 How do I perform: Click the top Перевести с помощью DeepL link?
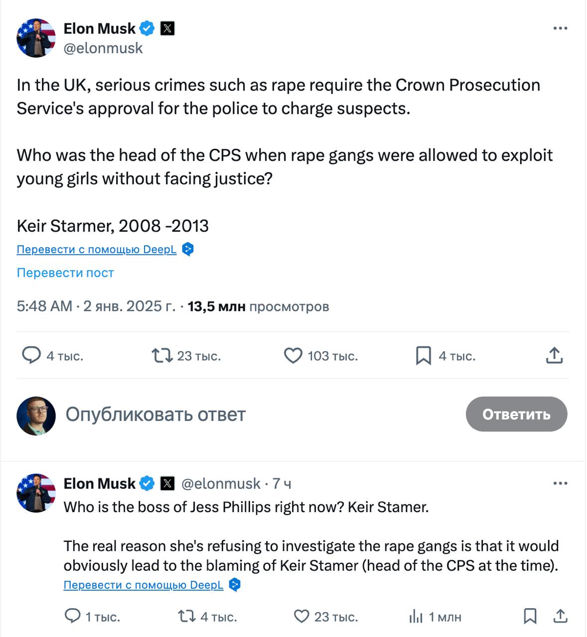click(97, 249)
